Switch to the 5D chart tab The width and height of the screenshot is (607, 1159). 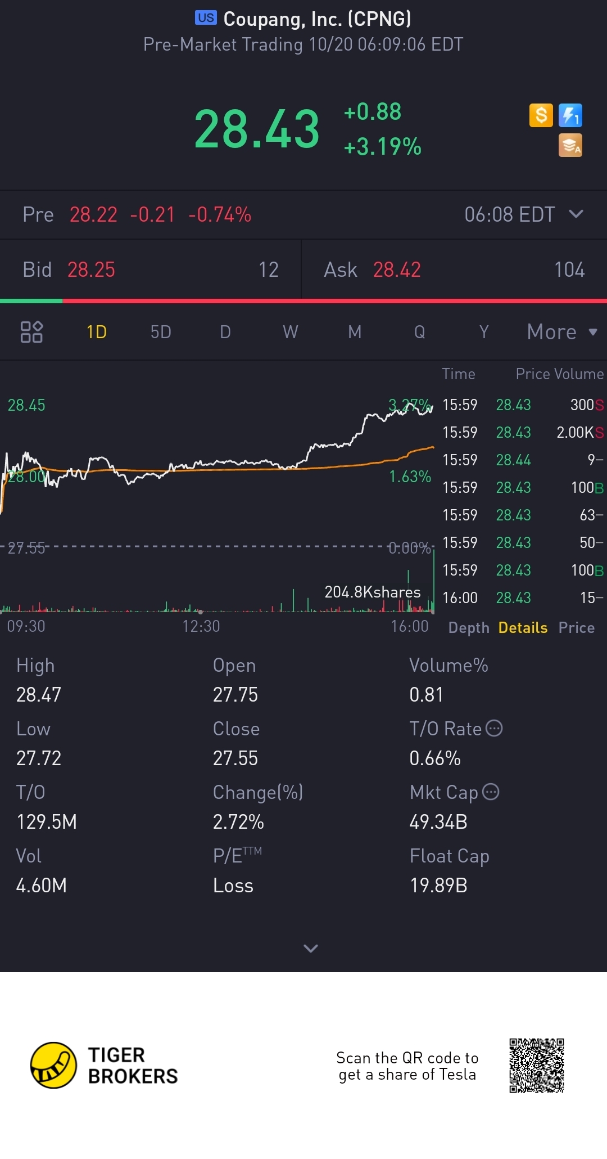pyautogui.click(x=161, y=332)
